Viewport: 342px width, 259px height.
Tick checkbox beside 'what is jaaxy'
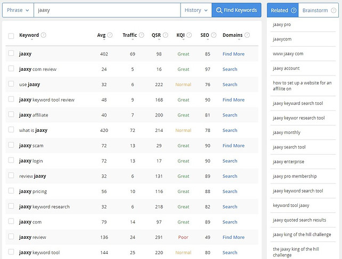[11, 129]
